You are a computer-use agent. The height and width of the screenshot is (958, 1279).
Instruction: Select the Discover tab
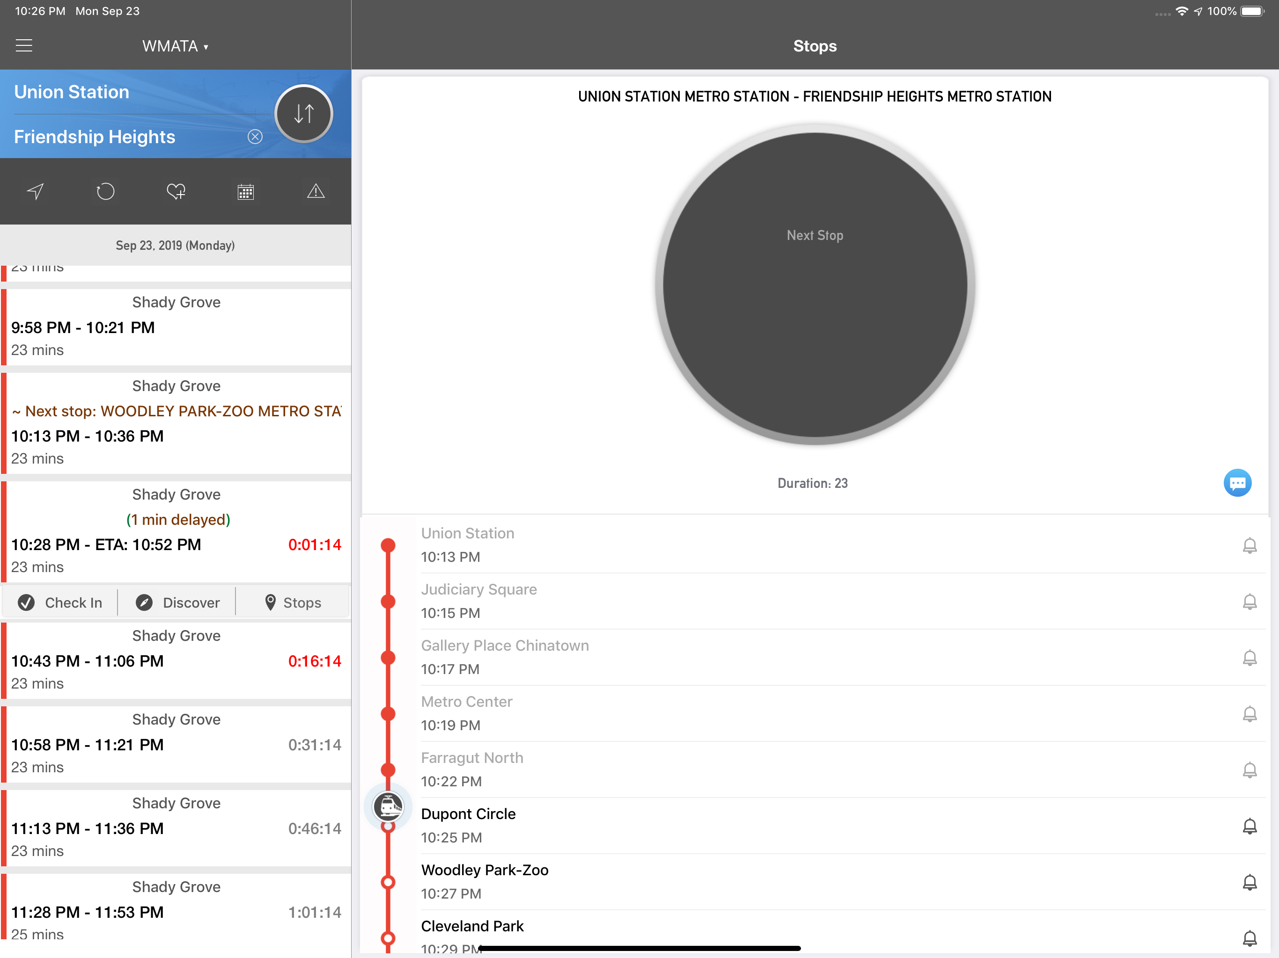[x=177, y=602]
